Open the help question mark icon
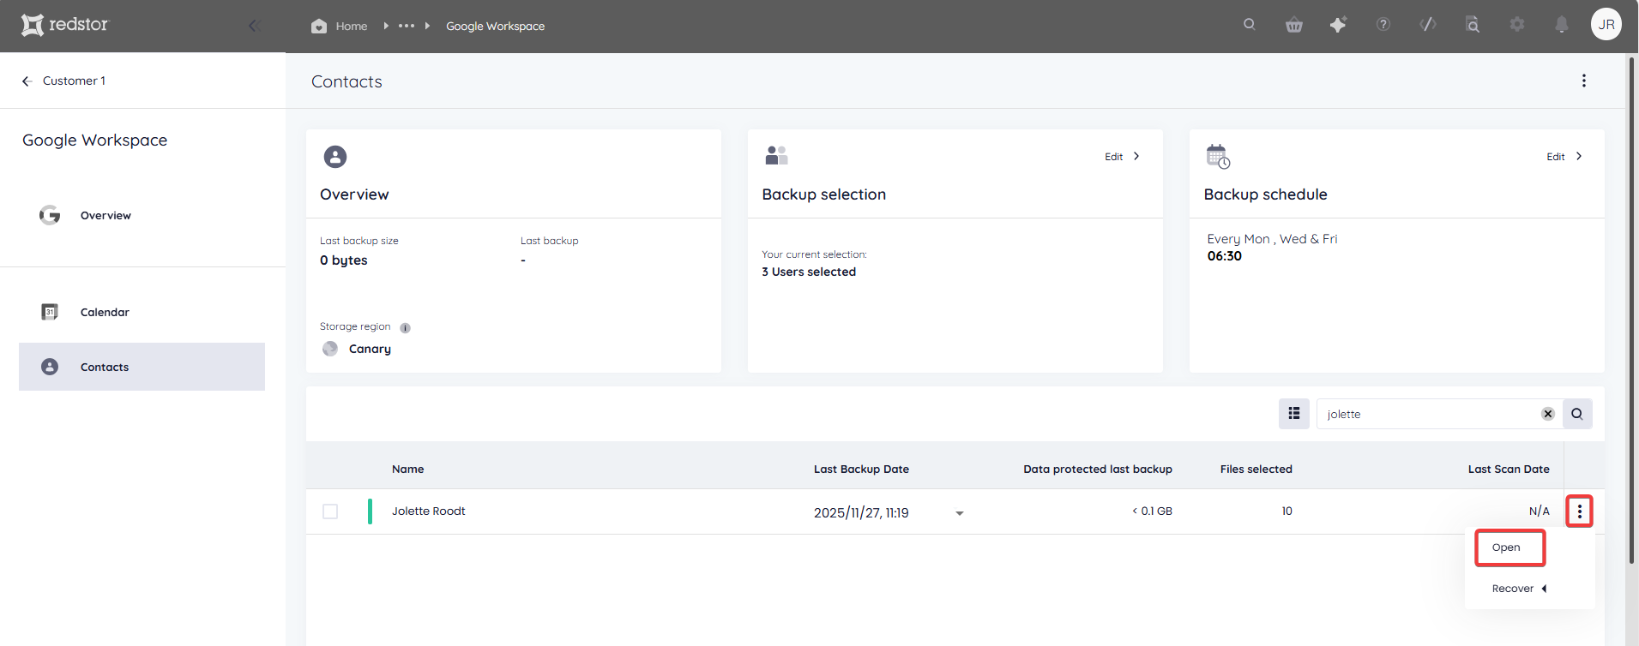 pyautogui.click(x=1383, y=25)
